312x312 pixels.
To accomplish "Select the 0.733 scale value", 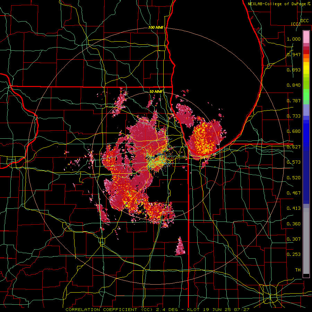I will [x=294, y=116].
